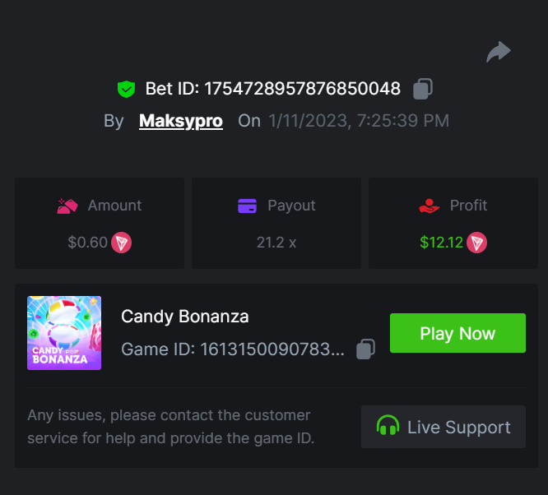Screen dimensions: 548x495
Task: Open Maksypro's user profile
Action: pos(181,121)
